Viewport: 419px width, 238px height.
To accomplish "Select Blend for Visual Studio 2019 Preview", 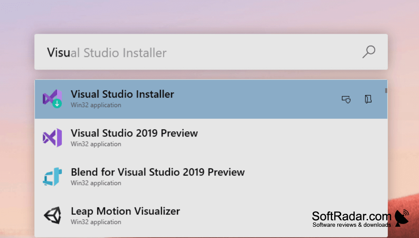I will [211, 177].
